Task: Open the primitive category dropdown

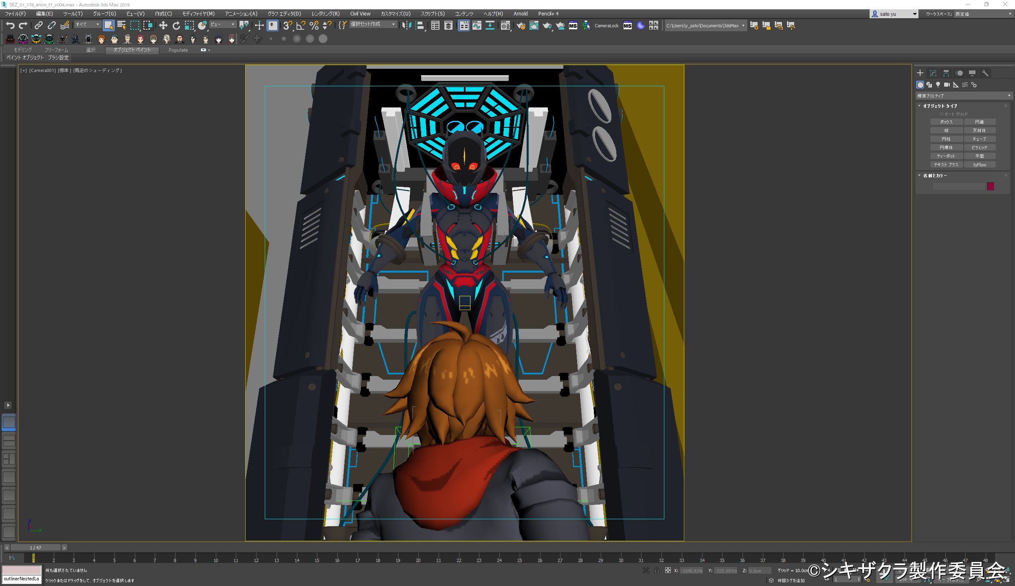Action: (x=963, y=96)
